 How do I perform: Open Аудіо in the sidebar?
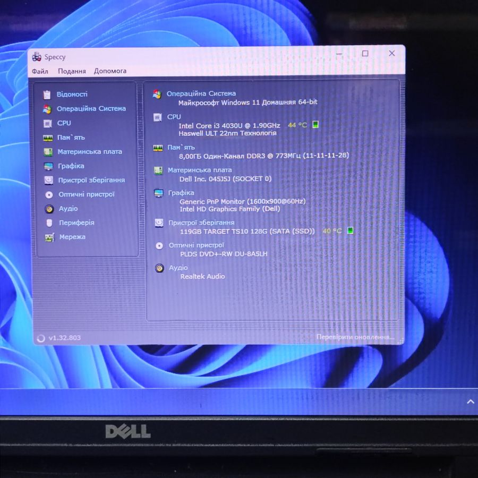click(x=69, y=209)
